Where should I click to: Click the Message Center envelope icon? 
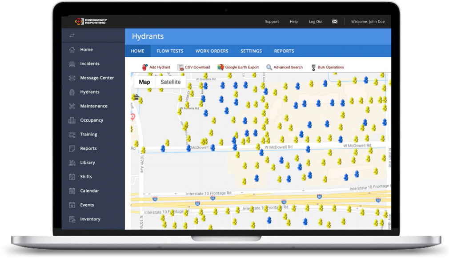(x=72, y=78)
